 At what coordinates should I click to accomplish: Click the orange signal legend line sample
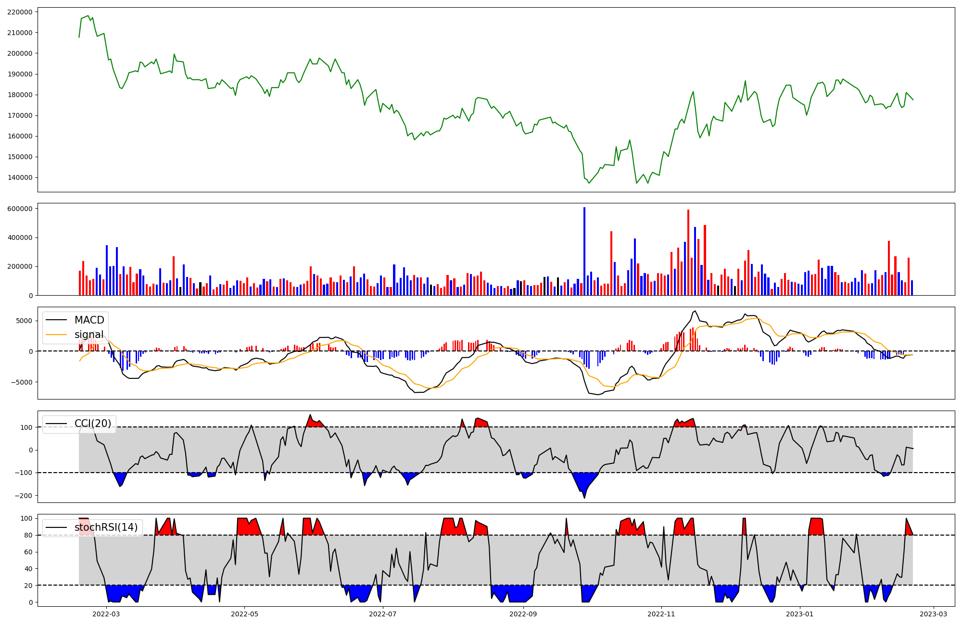(57, 335)
